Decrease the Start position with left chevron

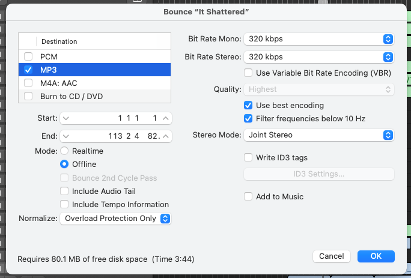point(66,118)
